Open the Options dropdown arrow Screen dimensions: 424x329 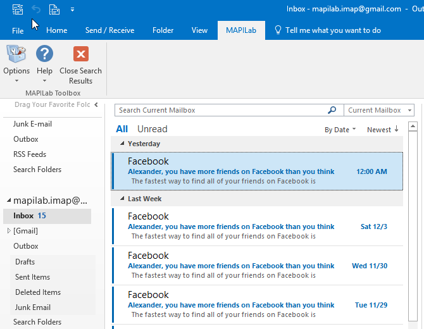point(16,80)
